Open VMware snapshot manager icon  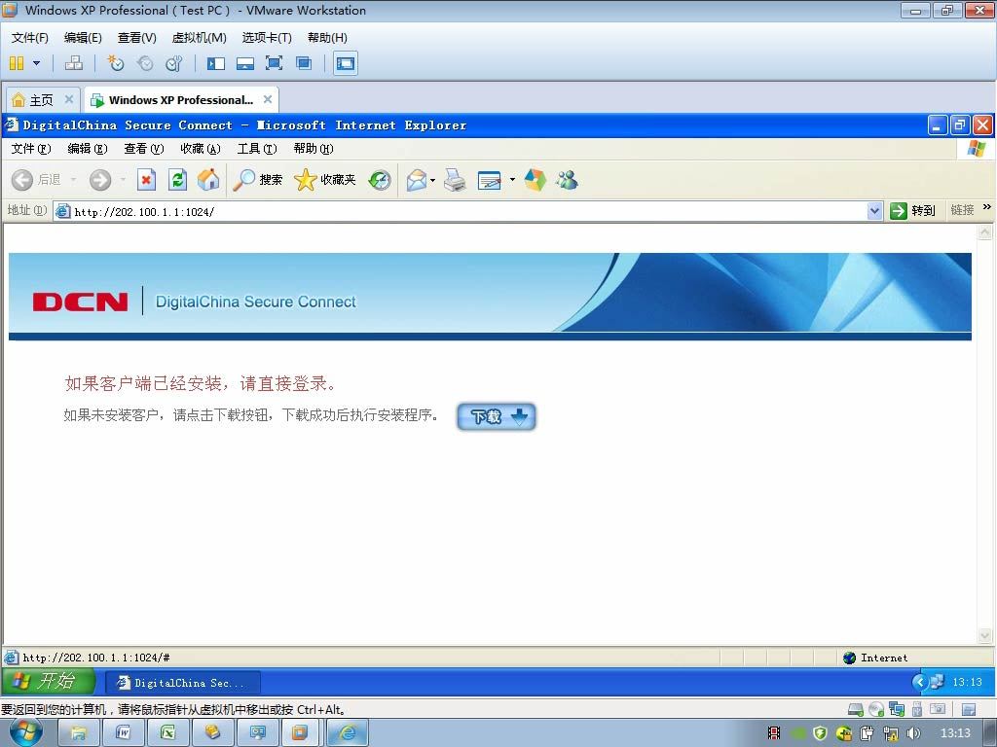(x=173, y=63)
